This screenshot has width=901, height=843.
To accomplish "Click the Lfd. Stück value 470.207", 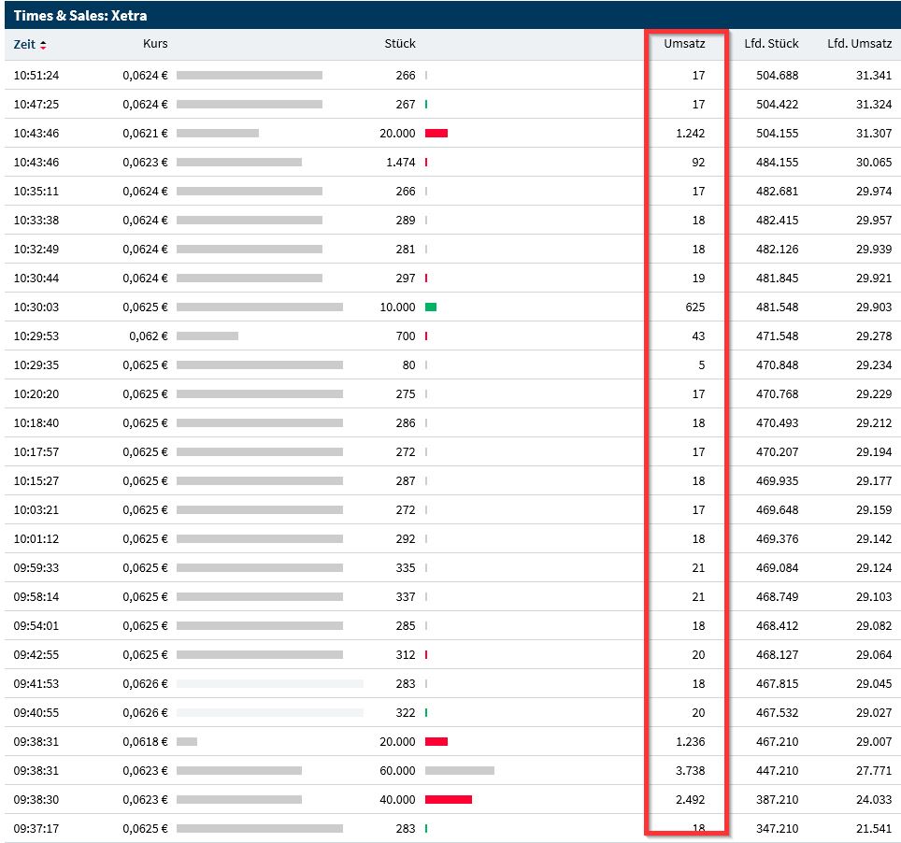I will [x=777, y=452].
